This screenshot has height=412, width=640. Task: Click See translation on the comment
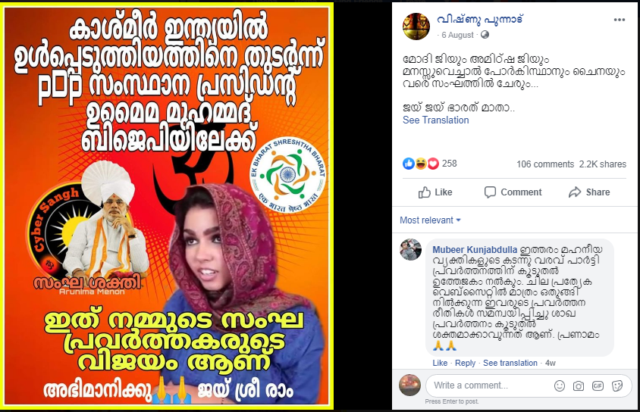coord(510,363)
